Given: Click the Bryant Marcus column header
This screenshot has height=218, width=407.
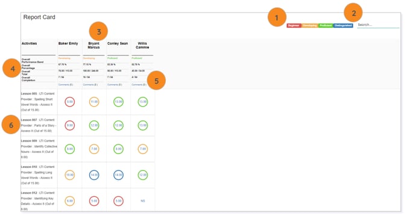Looking at the screenshot, I should coord(93,45).
